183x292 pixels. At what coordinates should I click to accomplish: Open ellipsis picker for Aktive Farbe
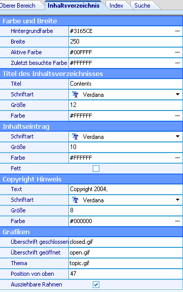tap(177, 52)
